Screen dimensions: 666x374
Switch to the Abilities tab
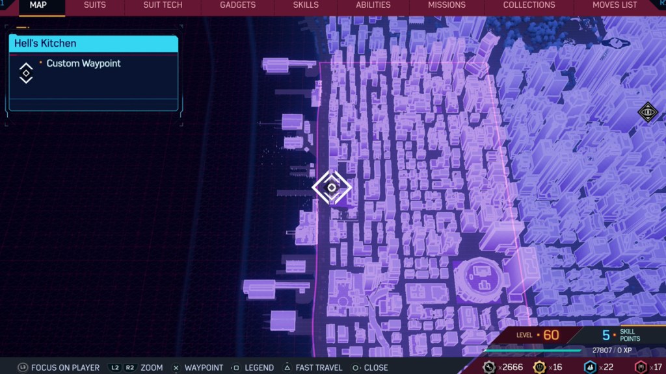(373, 5)
